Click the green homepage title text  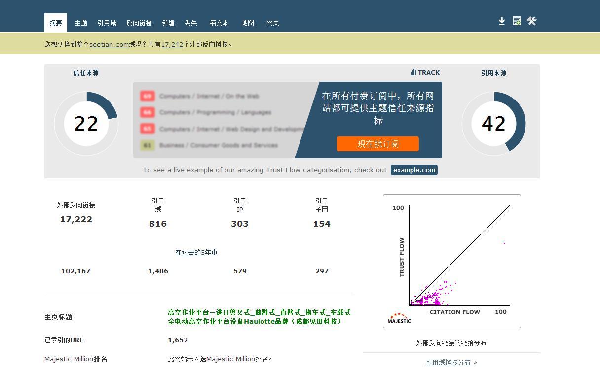(259, 317)
